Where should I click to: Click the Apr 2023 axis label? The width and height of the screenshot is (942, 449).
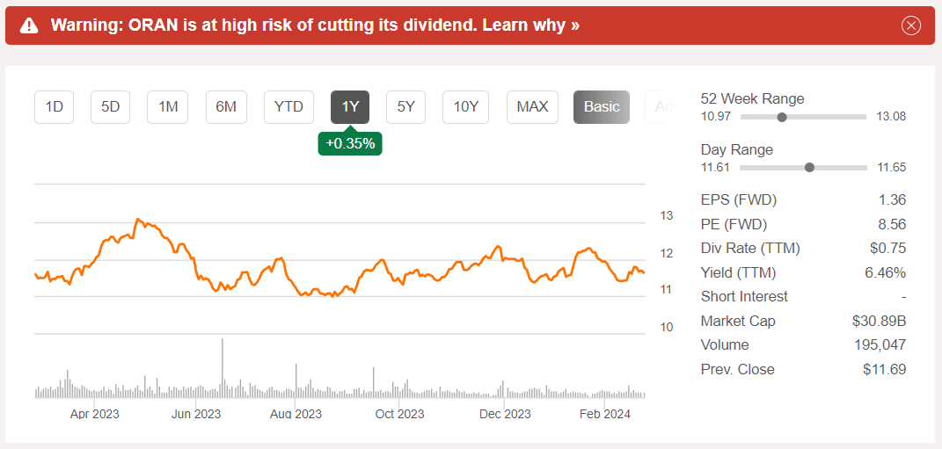(x=94, y=414)
